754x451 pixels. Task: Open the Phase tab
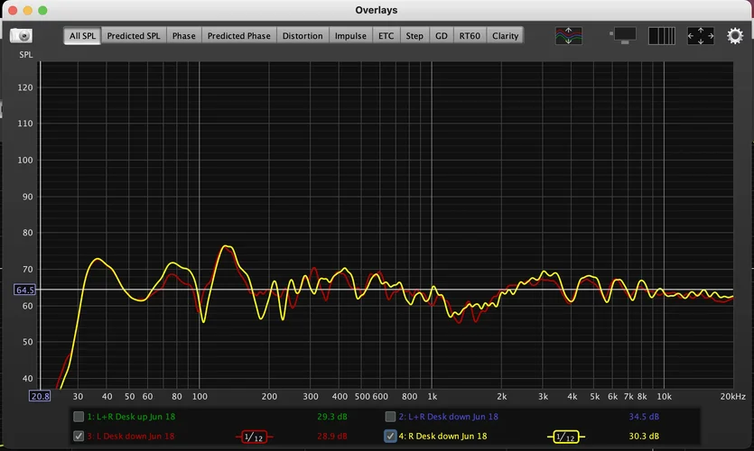[x=183, y=36]
